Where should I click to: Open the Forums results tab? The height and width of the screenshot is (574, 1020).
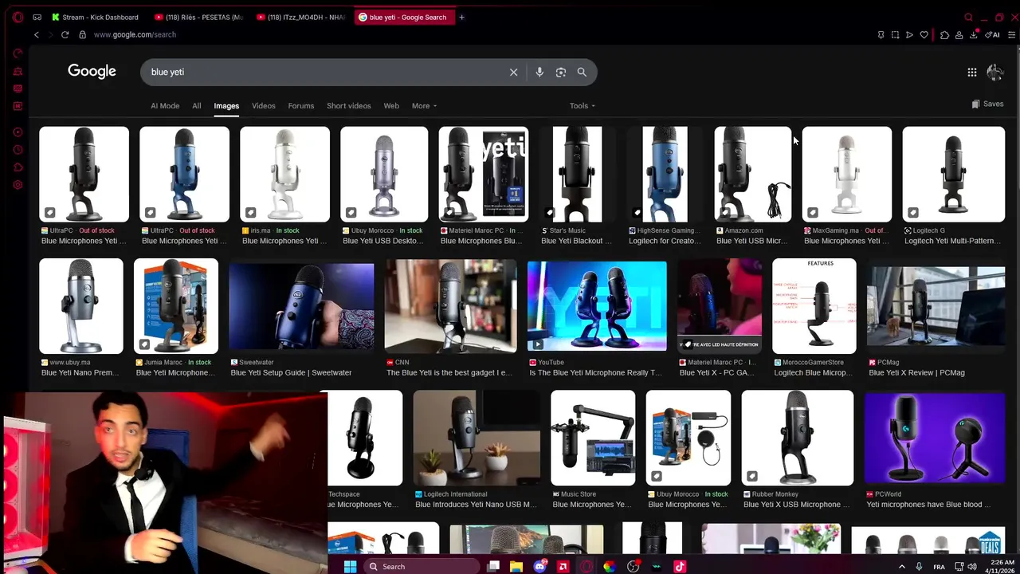pyautogui.click(x=300, y=106)
